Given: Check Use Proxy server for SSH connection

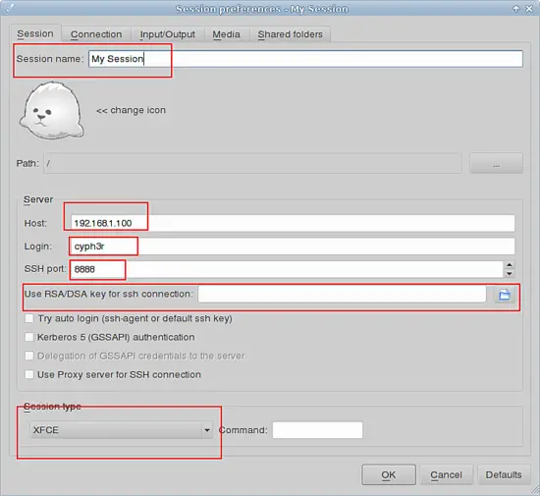Looking at the screenshot, I should click(29, 374).
